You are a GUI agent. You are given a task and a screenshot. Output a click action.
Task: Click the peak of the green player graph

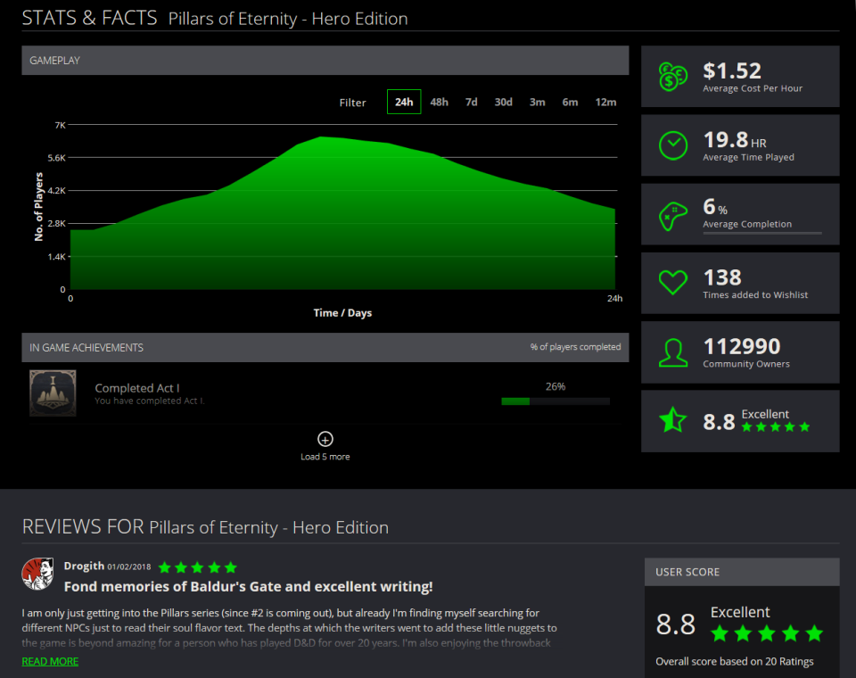[321, 138]
